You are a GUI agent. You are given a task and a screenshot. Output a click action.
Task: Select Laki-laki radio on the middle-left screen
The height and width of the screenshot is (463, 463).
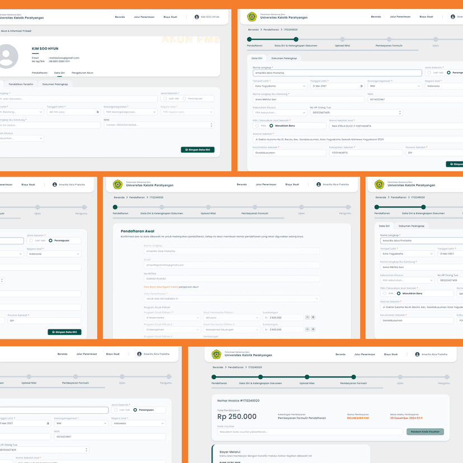coord(31,240)
